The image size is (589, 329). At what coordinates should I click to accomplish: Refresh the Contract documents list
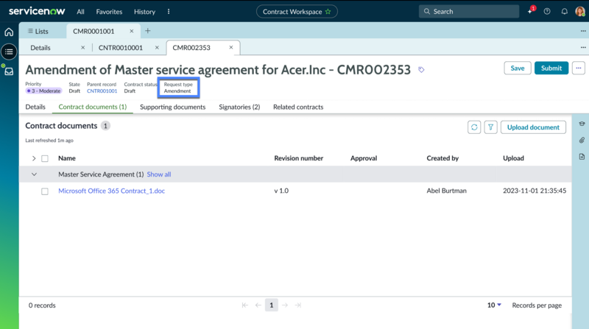click(x=474, y=127)
